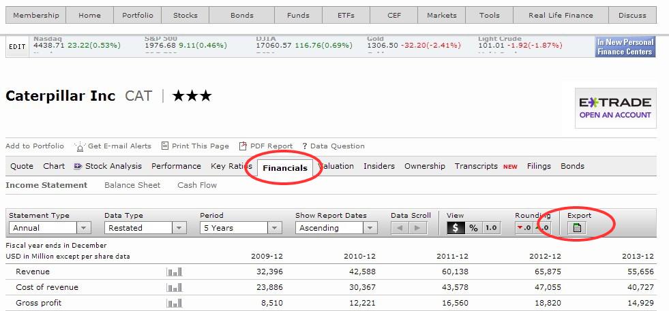Image resolution: width=669 pixels, height=311 pixels.
Task: Open the ETFs menu item
Action: (346, 16)
